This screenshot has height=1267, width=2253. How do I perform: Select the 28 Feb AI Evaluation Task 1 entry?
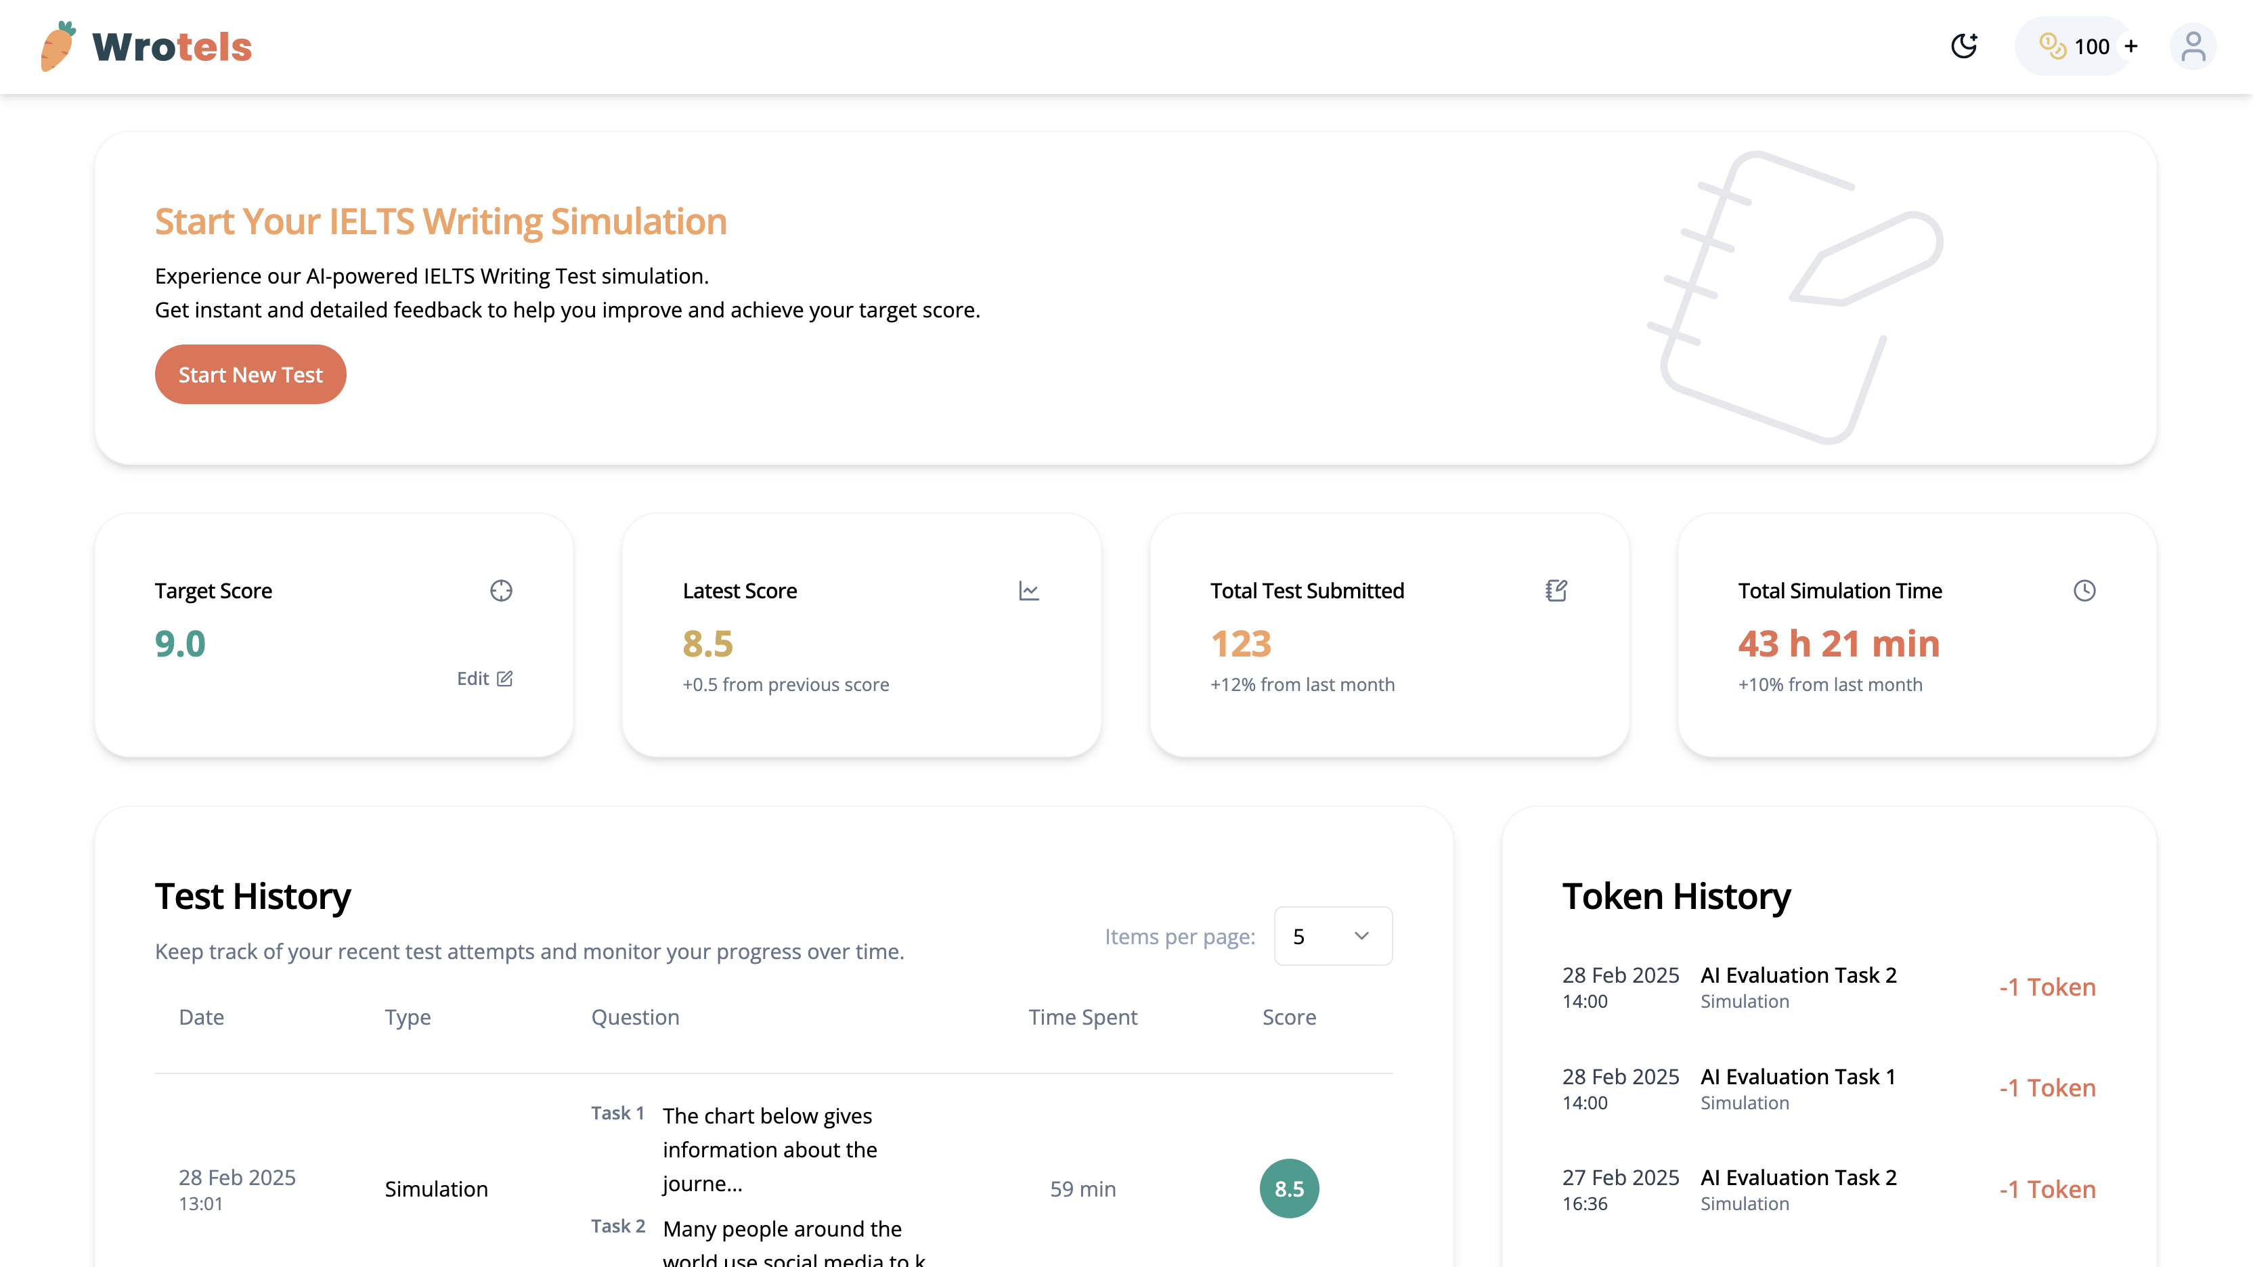tap(1797, 1076)
